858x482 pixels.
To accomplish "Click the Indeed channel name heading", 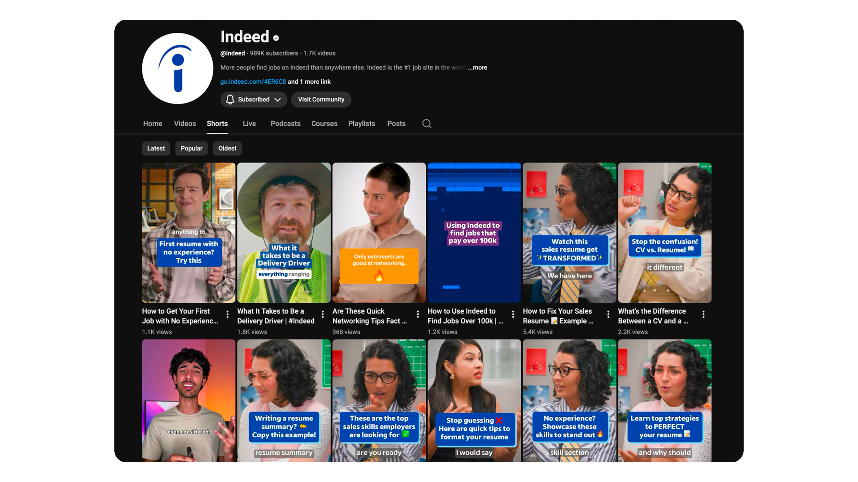I will click(x=245, y=37).
